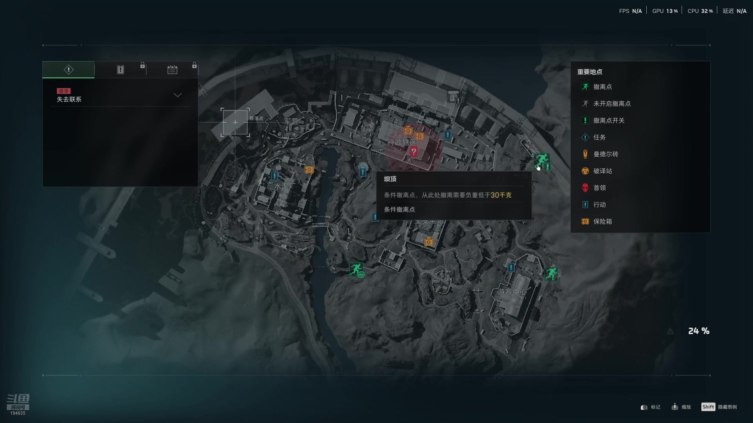
Task: Click the 降落点 landing zone marker
Action: click(235, 122)
